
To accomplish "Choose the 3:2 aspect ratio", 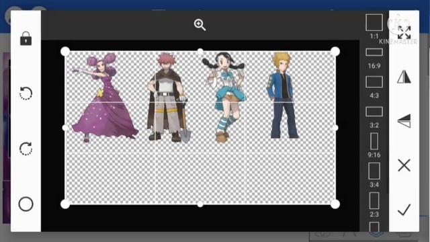I will click(x=374, y=118).
